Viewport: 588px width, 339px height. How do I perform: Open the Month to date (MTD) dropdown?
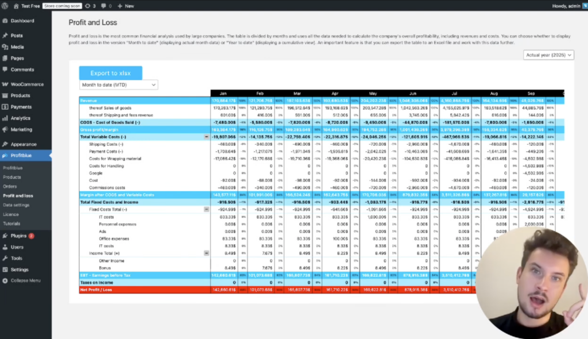coord(118,85)
